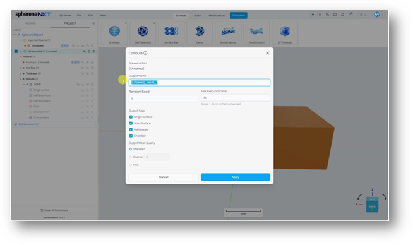Viewport: 413px width, 245px height.
Task: Collapse the Results (1) node
Action: pos(21,79)
